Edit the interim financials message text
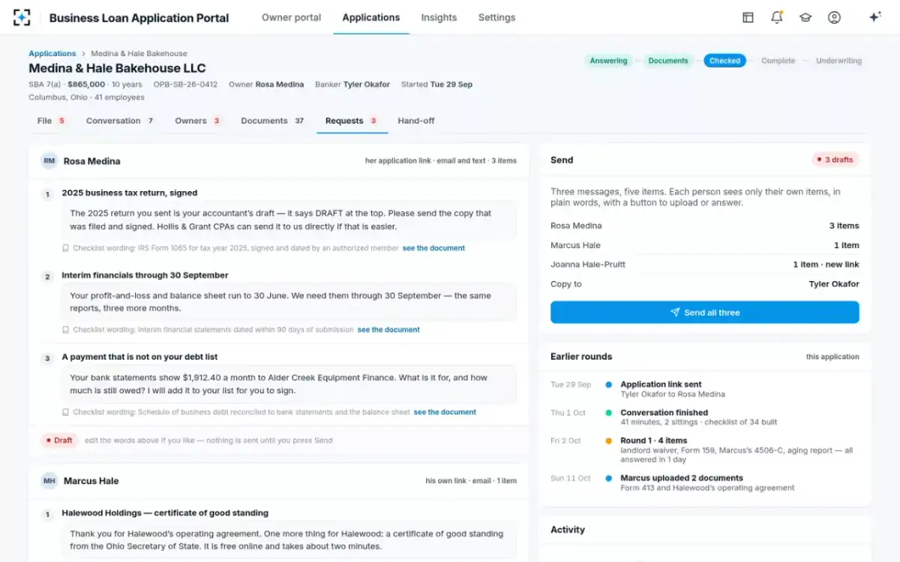 pyautogui.click(x=289, y=302)
